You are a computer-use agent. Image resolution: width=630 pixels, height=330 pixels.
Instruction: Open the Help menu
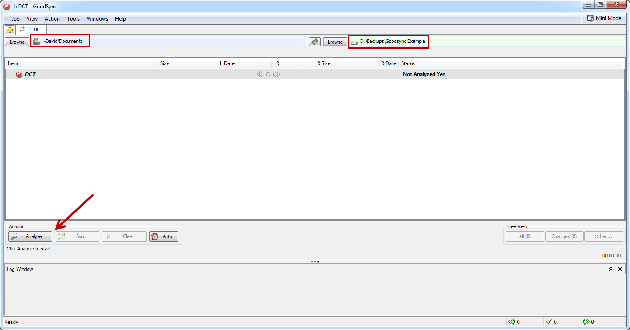click(x=120, y=19)
